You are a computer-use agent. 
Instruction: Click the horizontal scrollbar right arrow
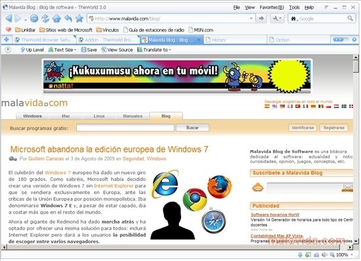pos(350,247)
